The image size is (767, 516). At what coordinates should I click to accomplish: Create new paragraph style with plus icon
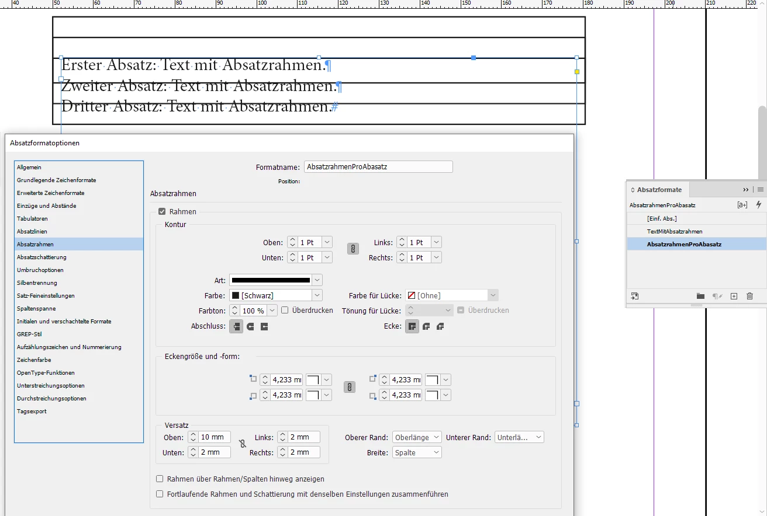734,297
